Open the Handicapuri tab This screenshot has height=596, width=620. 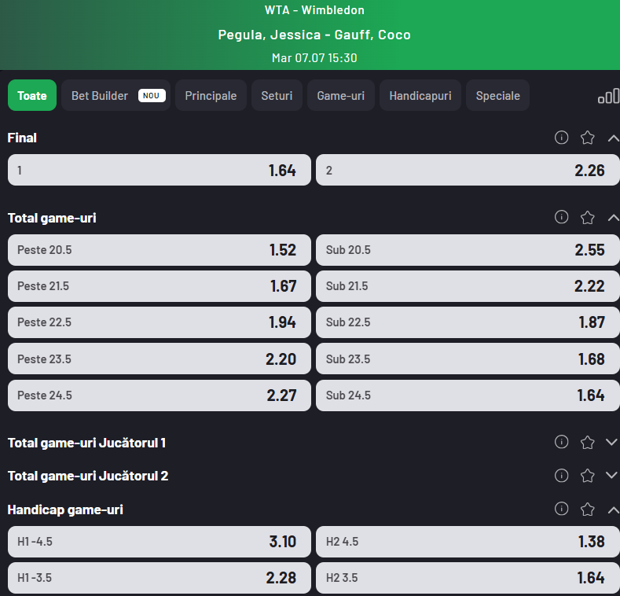pos(420,95)
